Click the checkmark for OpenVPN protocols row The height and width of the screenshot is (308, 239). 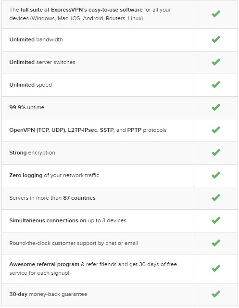216,129
